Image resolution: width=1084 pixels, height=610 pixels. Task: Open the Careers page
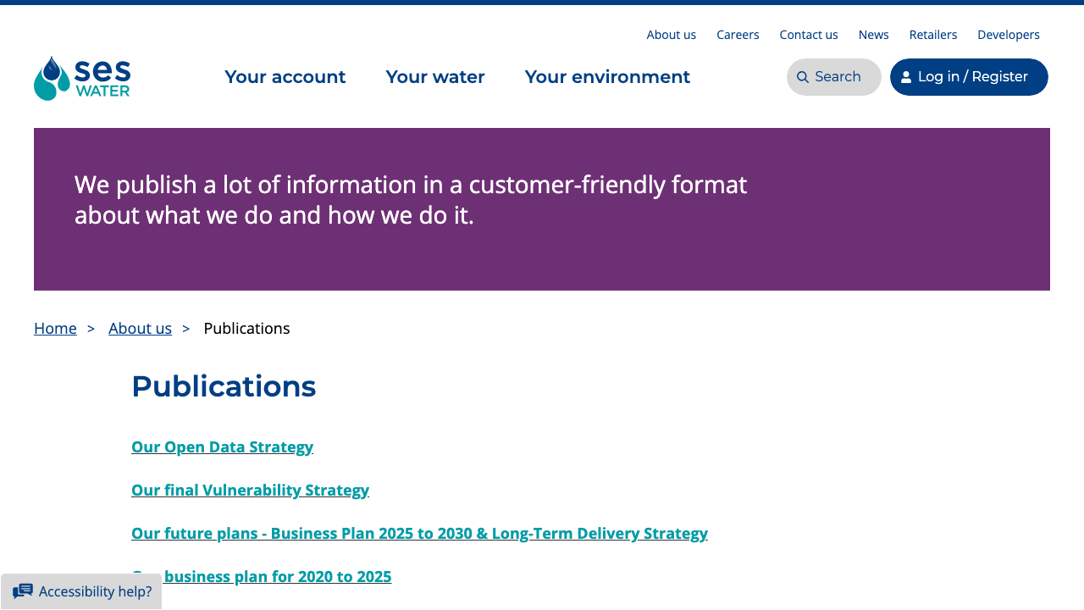(737, 34)
